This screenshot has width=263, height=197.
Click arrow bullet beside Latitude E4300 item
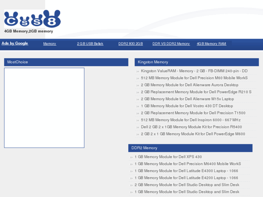tap(131, 171)
